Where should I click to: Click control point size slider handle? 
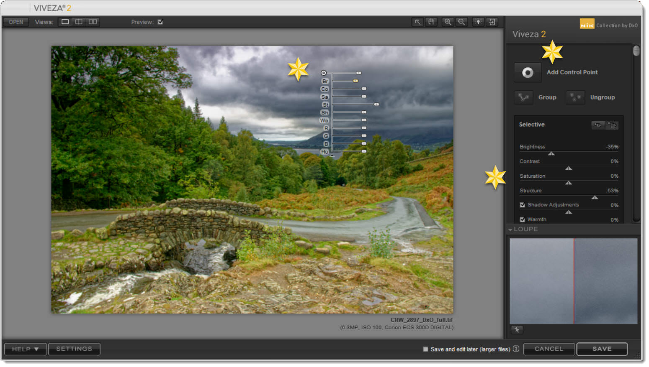click(x=359, y=73)
